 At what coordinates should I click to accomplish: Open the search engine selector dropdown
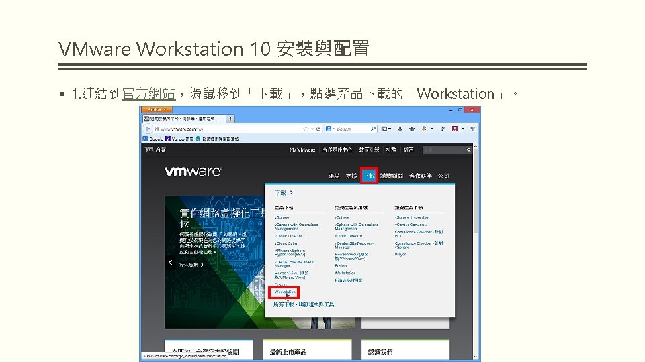tap(330, 129)
